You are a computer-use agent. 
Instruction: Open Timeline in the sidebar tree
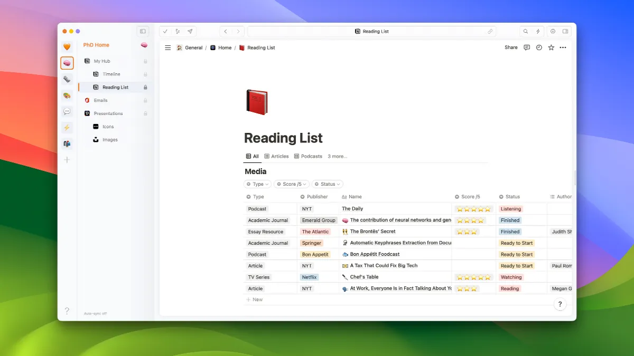111,74
